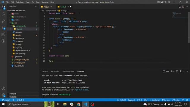Switch to the DEBUG CONSOLE tab
The width and height of the screenshot is (190, 107).
(68, 71)
